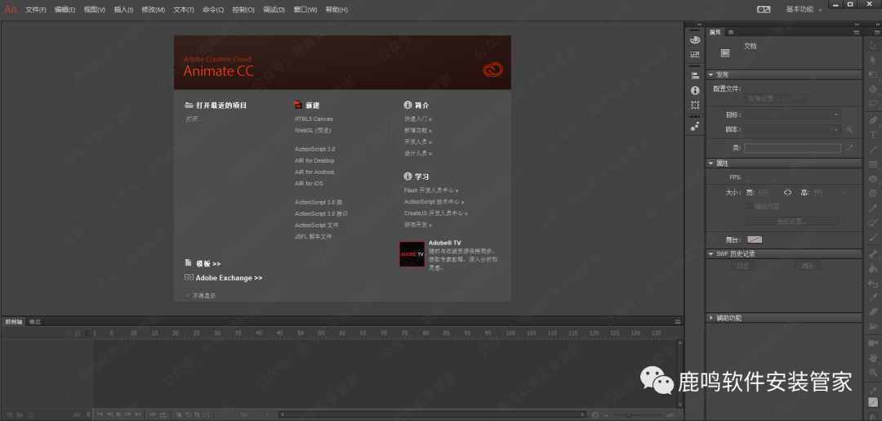Select the Zoom magnifier tool
This screenshot has width=882, height=421.
[873, 372]
